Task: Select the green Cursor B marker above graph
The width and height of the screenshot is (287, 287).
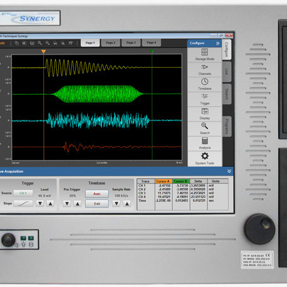Action: coord(152,51)
